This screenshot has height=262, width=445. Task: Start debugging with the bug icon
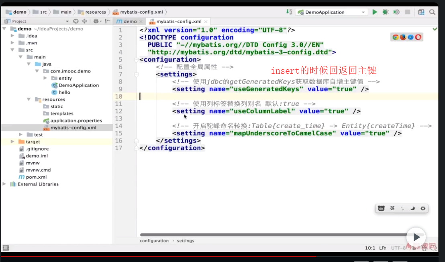[386, 12]
